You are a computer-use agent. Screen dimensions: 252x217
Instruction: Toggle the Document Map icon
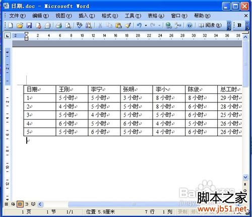[x=178, y=26]
